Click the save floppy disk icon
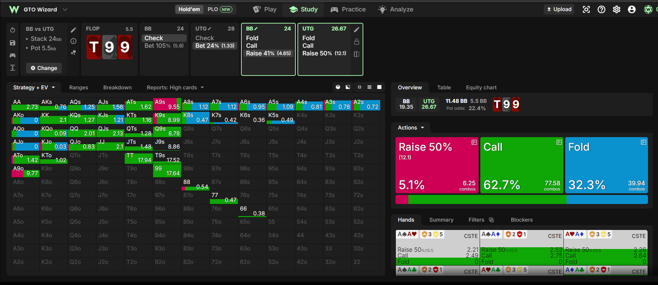 point(12,43)
